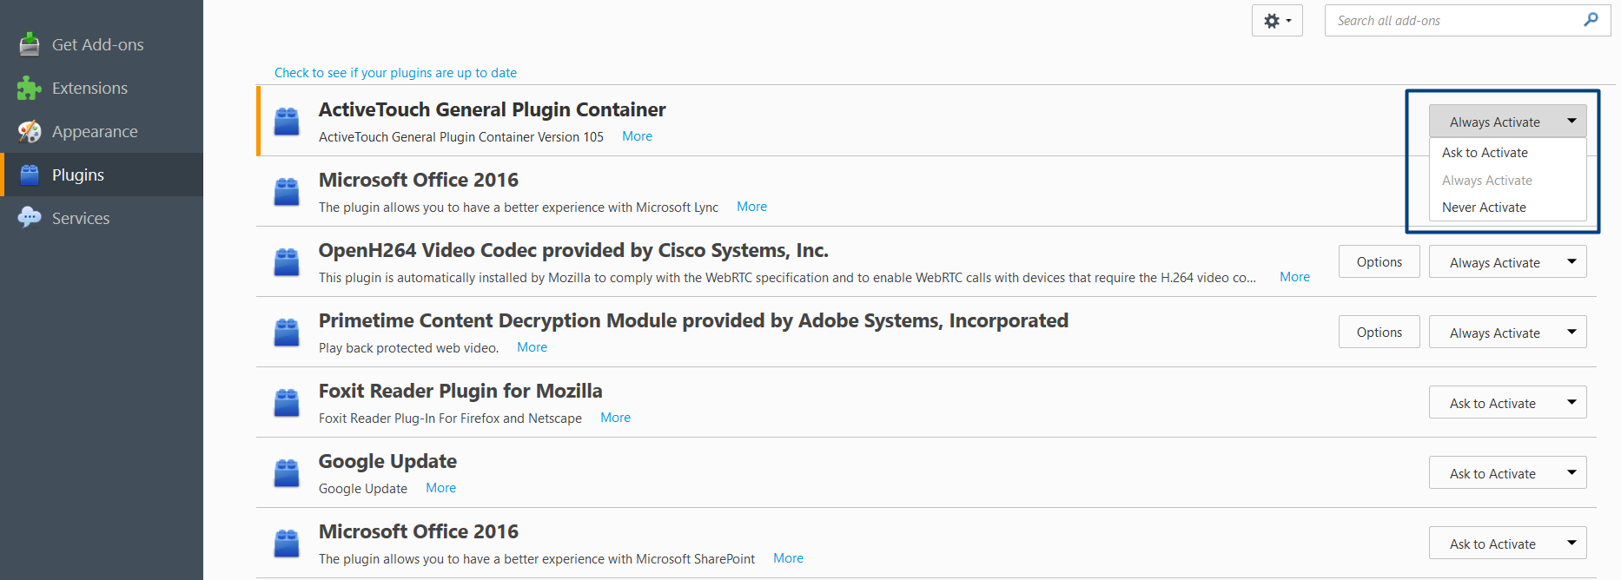Focus the Search all add-ons field
The width and height of the screenshot is (1621, 580).
[1467, 21]
